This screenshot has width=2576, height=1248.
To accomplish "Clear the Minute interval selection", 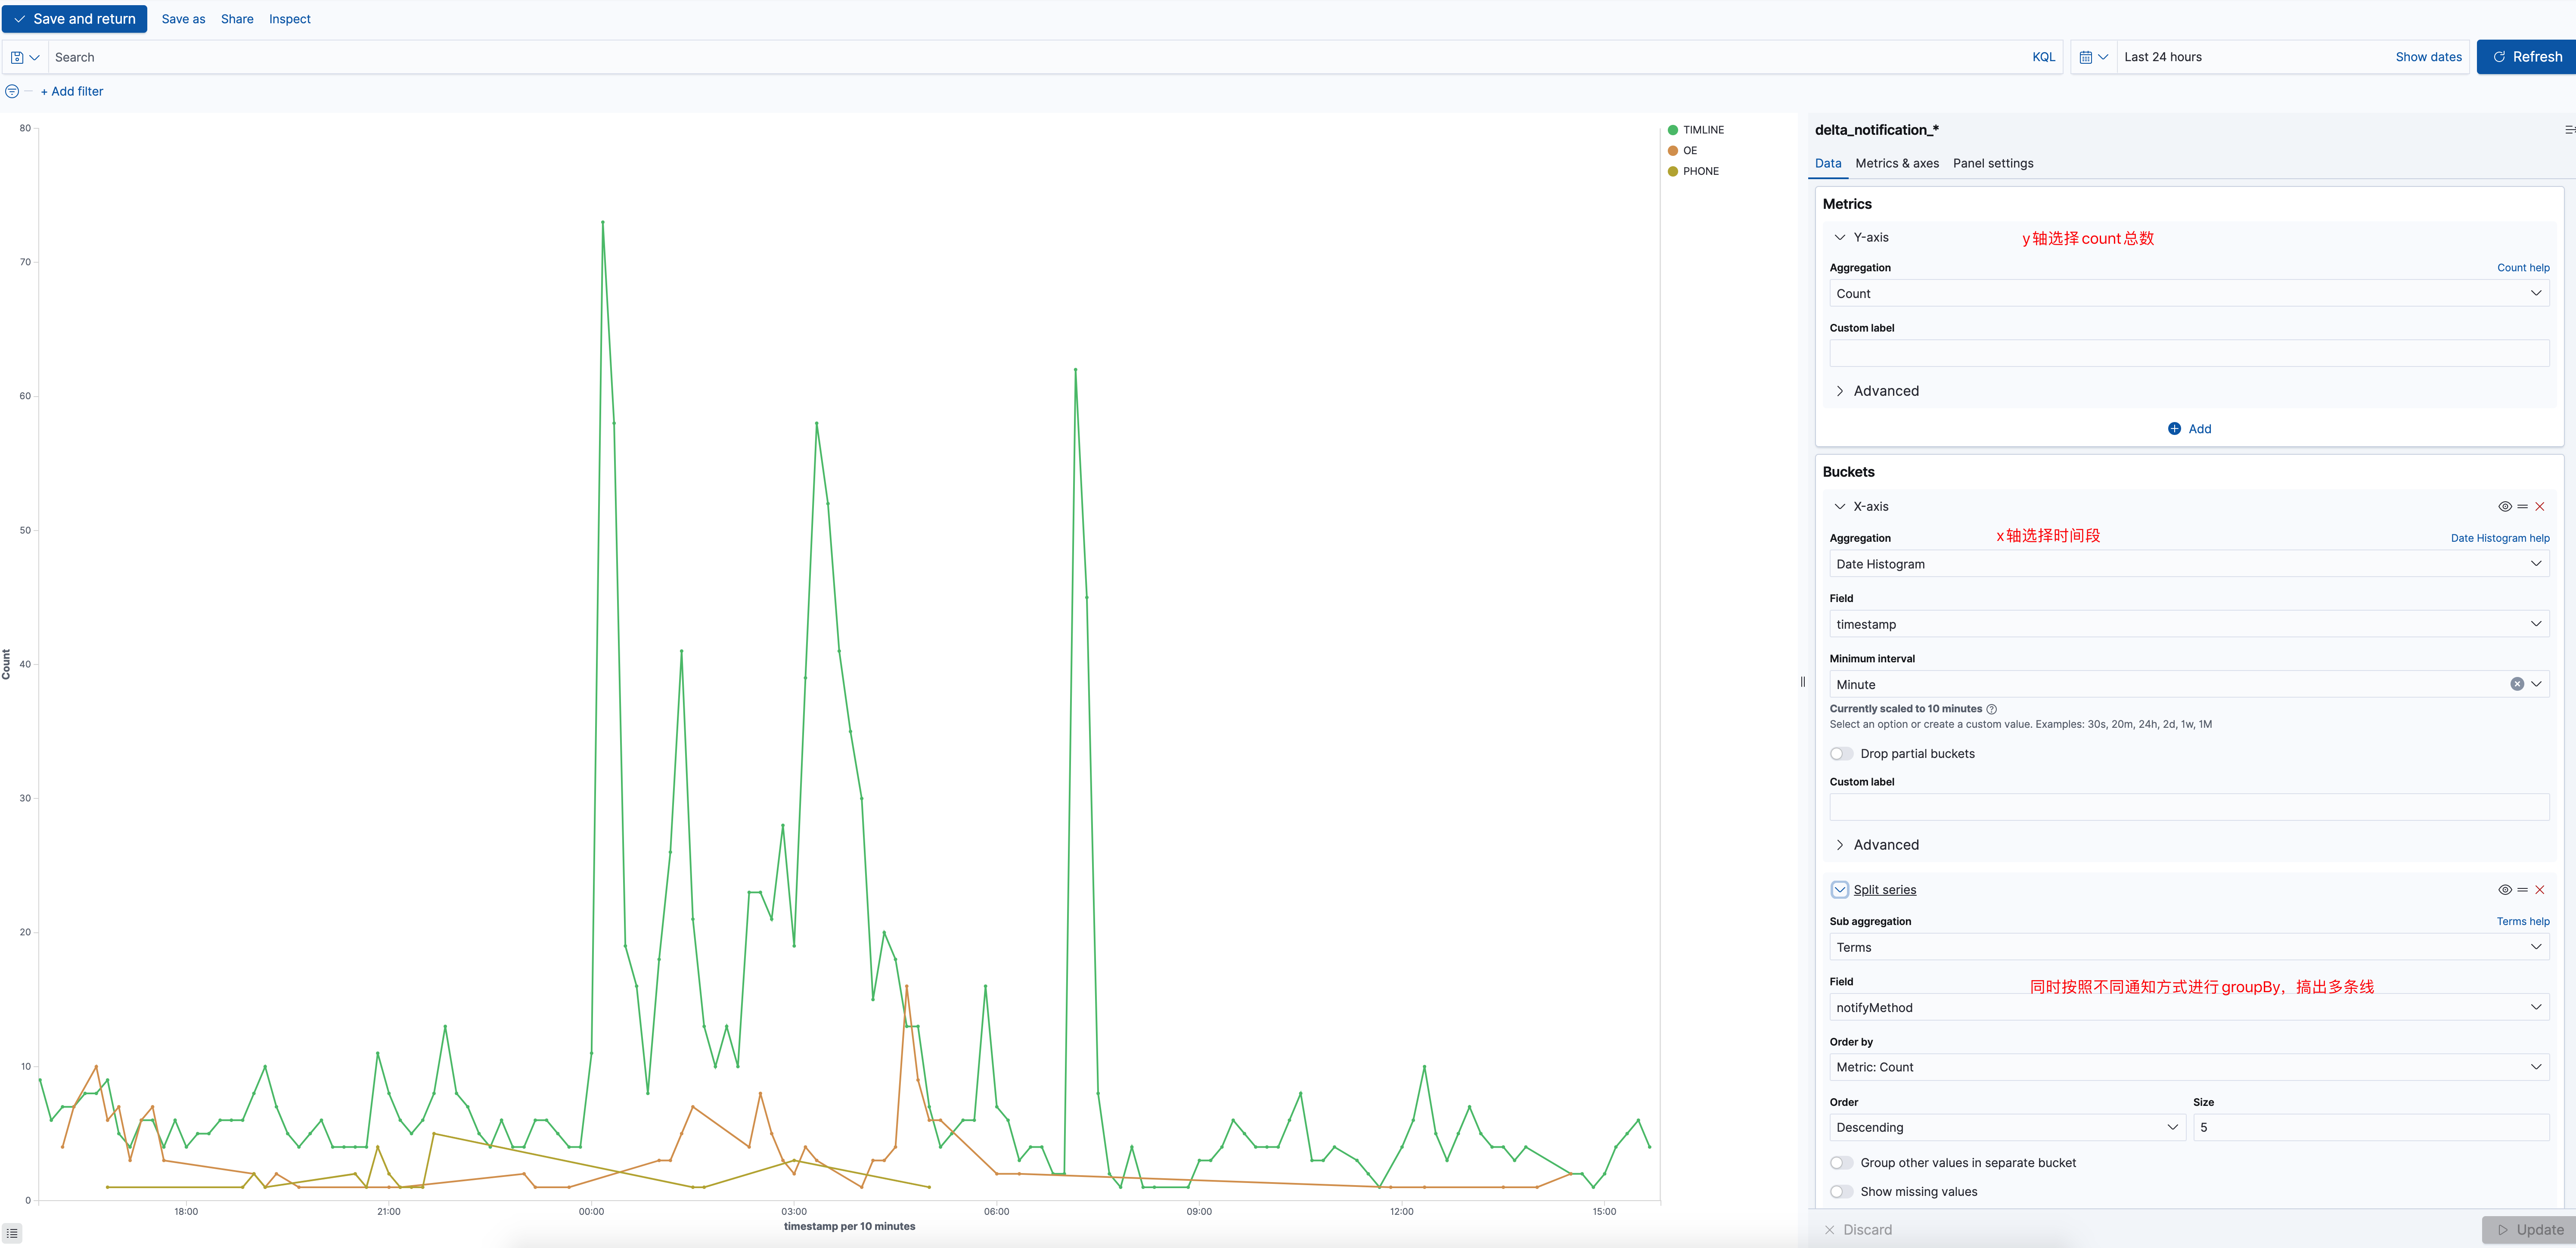I will (2517, 684).
